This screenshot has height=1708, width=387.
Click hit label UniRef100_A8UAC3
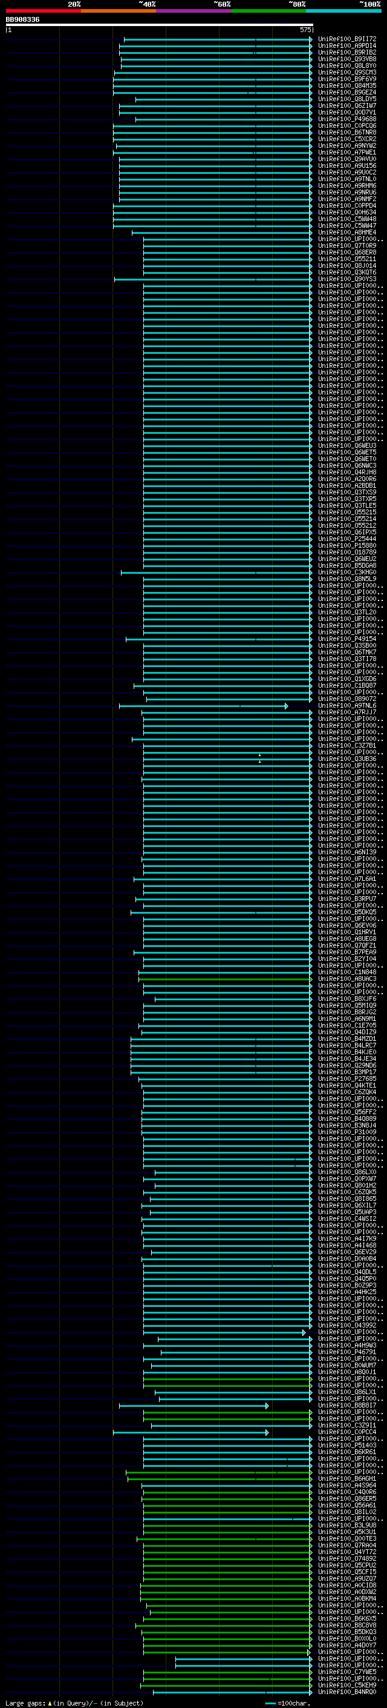tap(347, 979)
